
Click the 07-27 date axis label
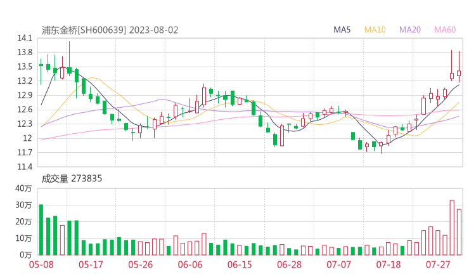[438, 264]
